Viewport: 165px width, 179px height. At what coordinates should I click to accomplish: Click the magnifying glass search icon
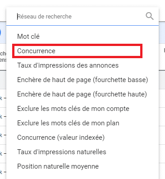(150, 16)
